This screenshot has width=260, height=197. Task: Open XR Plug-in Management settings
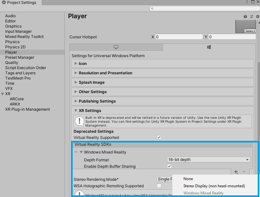point(27,109)
